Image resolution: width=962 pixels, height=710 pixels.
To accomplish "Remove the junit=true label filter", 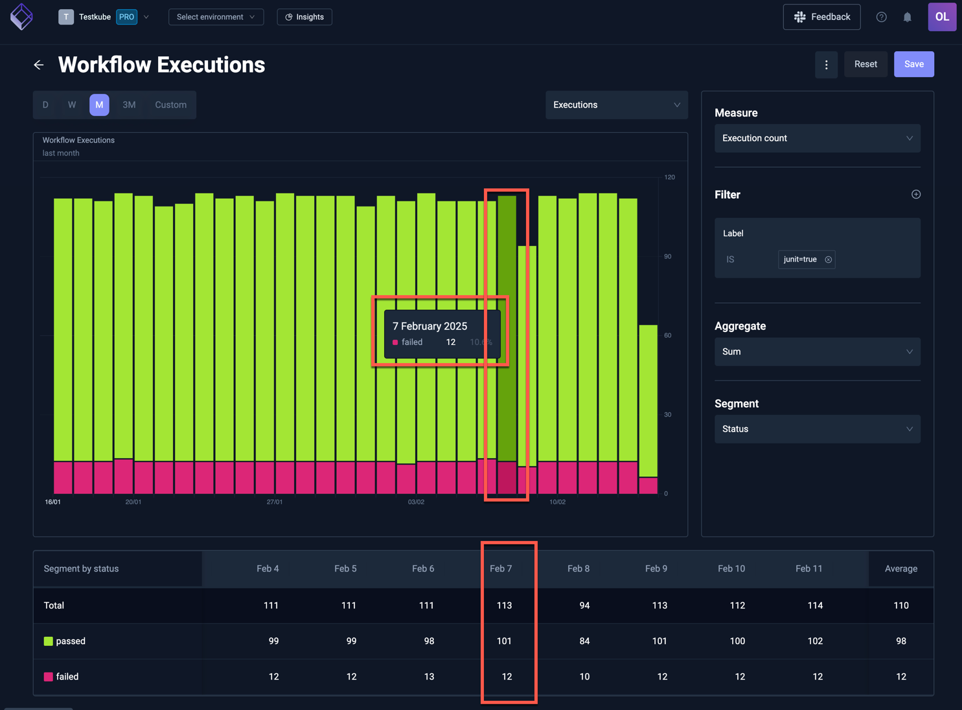I will pos(828,259).
